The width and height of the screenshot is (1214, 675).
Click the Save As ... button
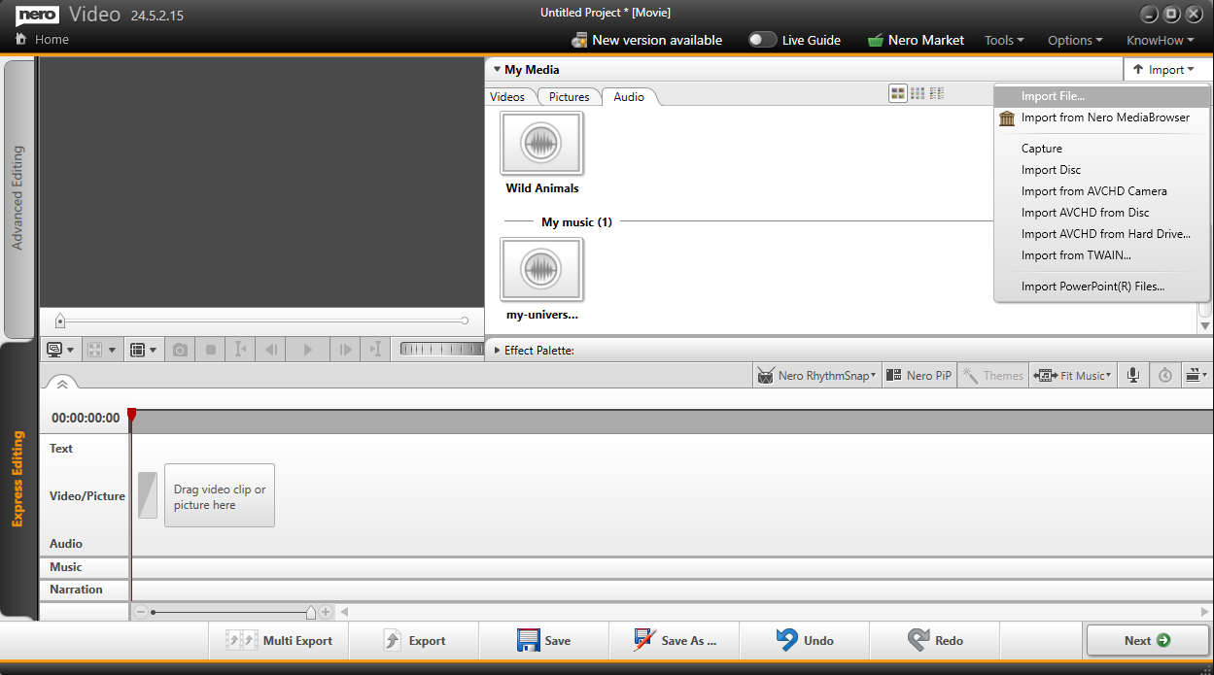tap(675, 641)
